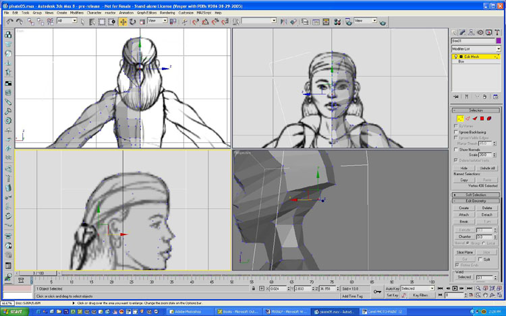Viewport: 506px width, 316px height.
Task: Enable the Ignore Backfacing checkbox
Action: (456, 132)
